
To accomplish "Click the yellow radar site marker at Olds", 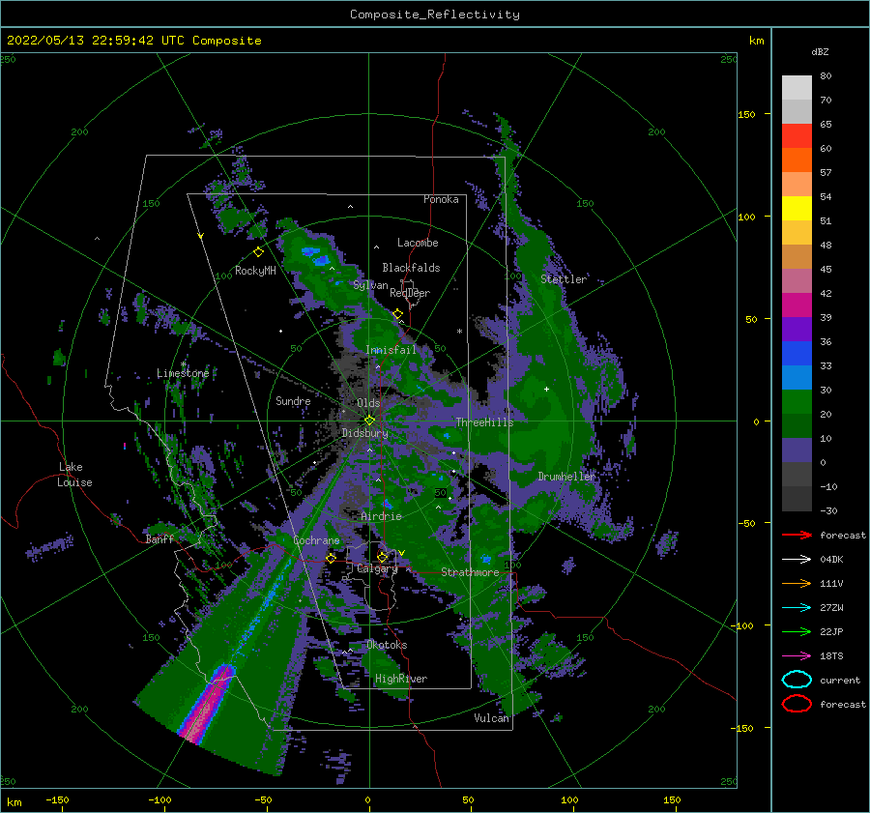I will coord(369,421).
